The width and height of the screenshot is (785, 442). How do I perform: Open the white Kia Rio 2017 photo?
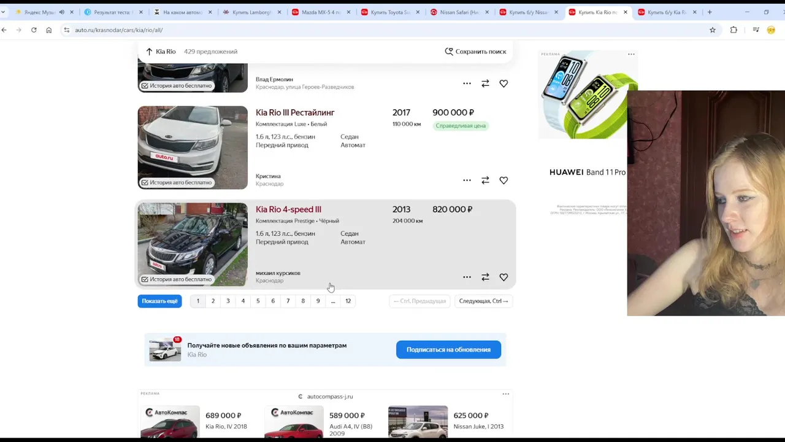tap(193, 147)
